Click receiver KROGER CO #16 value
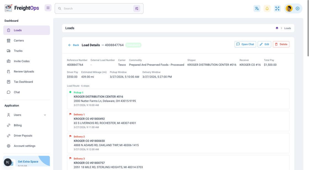This screenshot has height=170, width=309. pos(250,65)
